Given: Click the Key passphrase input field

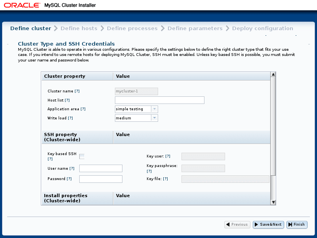Looking at the screenshot, I should 203,168.
